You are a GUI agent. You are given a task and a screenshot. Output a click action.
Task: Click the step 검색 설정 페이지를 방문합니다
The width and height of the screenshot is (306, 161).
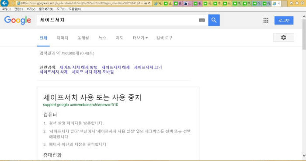(76, 123)
